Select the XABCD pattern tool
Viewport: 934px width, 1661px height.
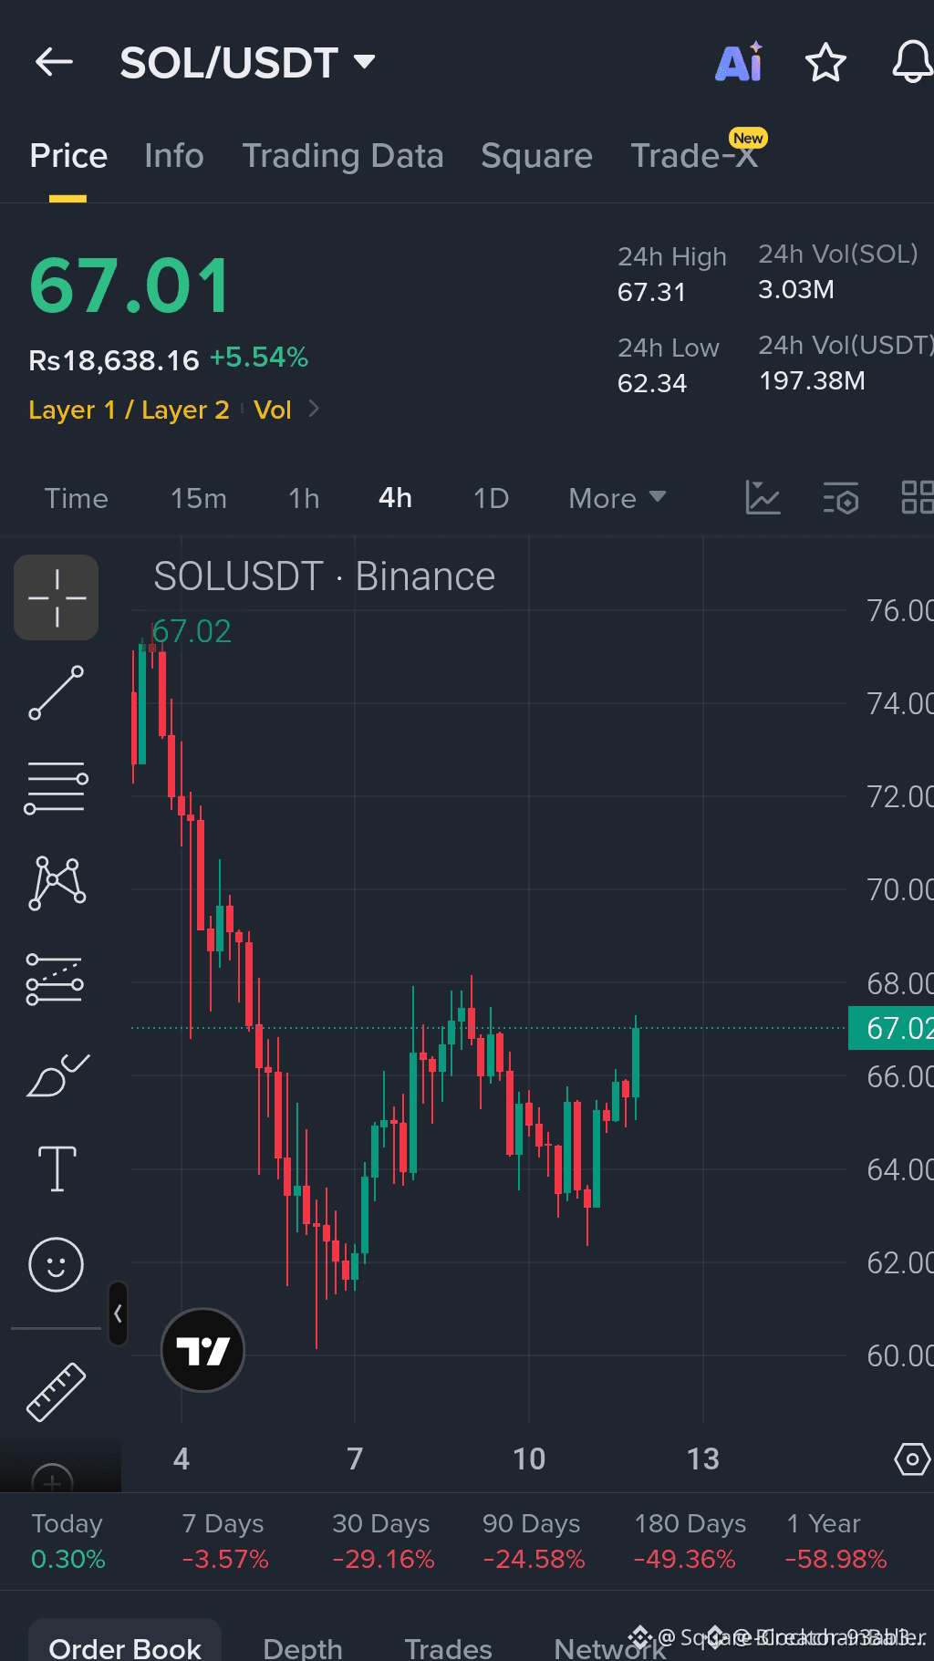pyautogui.click(x=57, y=883)
